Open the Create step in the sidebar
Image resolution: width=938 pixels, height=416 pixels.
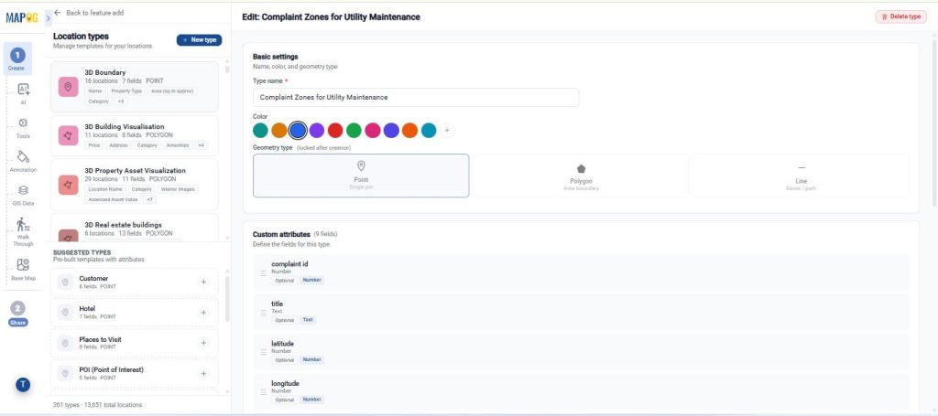pos(17,59)
